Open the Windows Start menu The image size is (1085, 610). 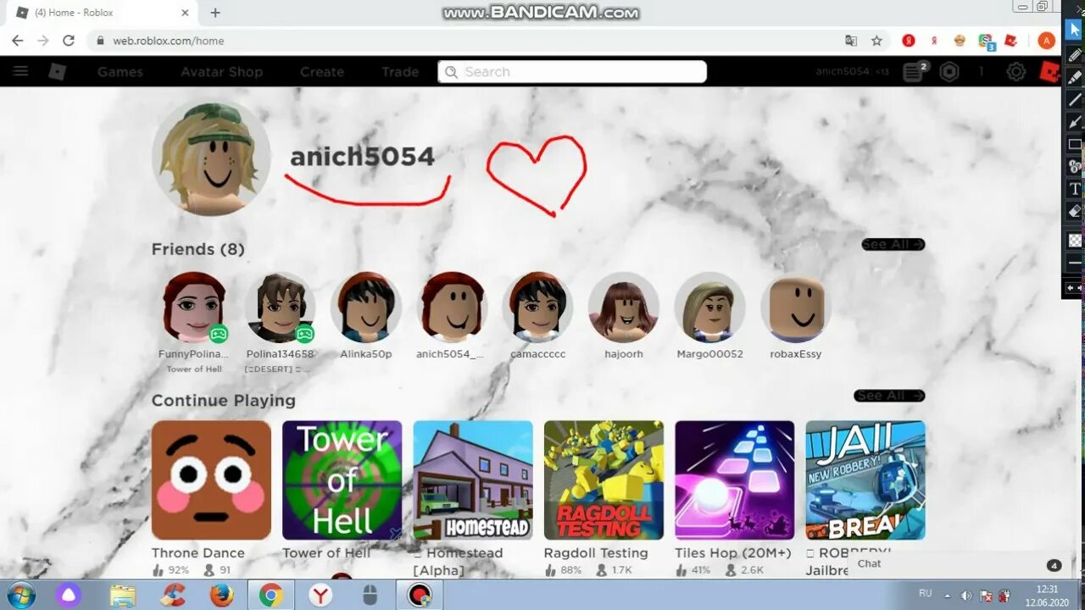pos(20,596)
